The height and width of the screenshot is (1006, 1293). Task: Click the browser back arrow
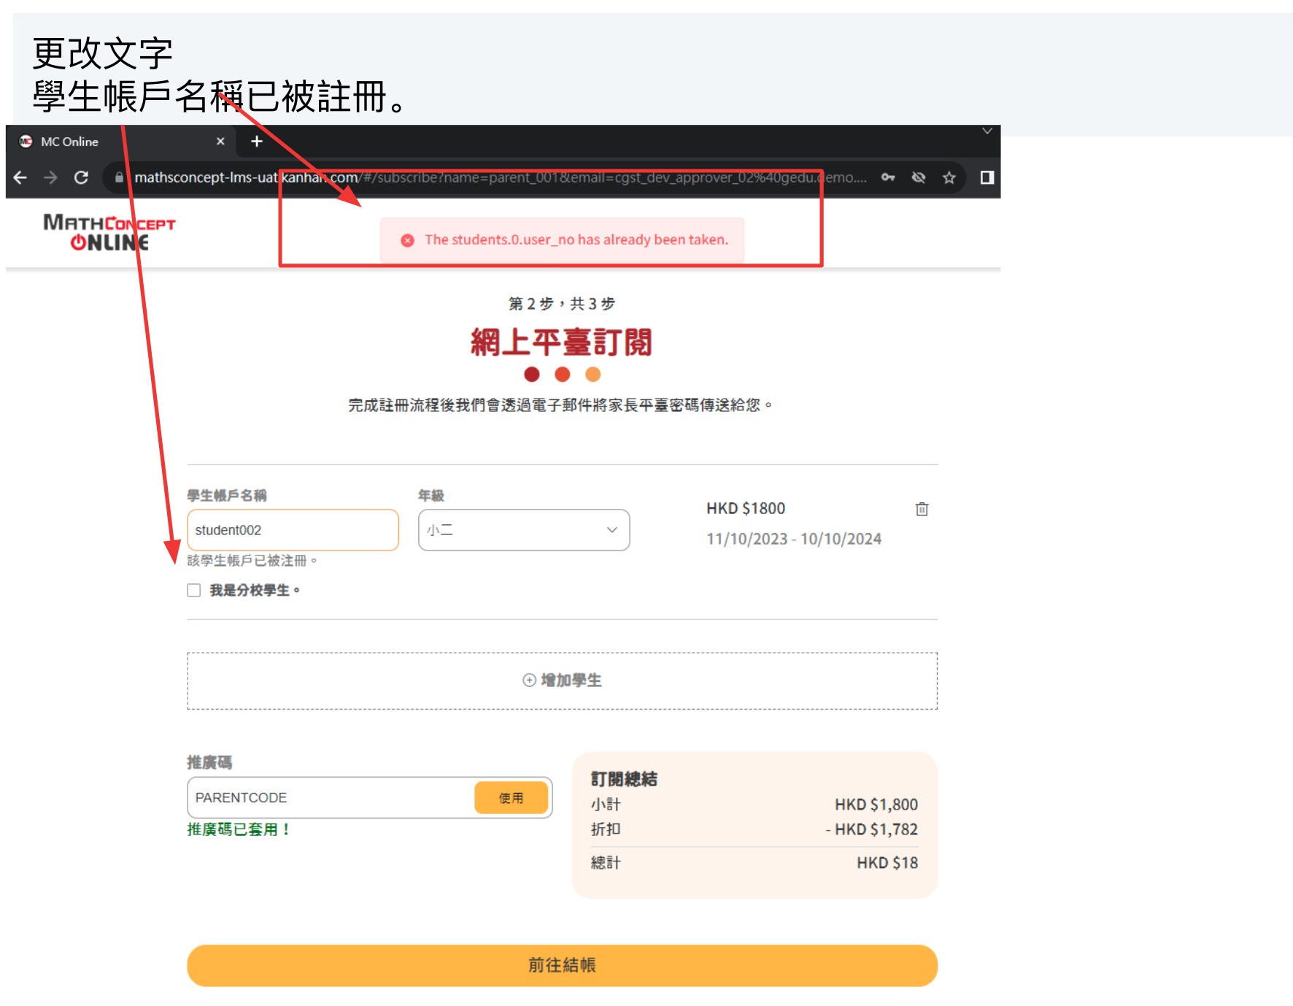(20, 177)
